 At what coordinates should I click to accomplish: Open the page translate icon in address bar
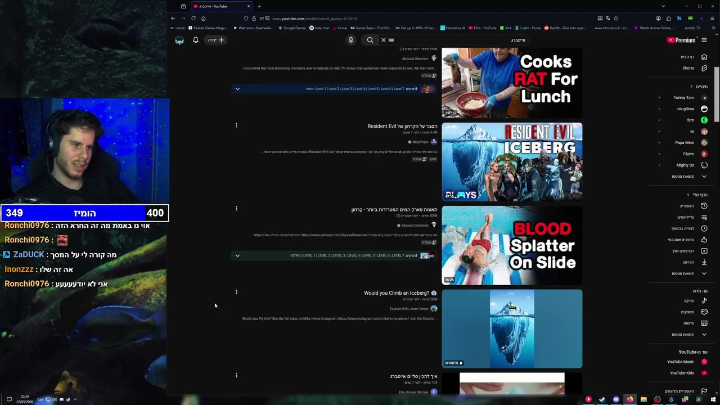608,18
